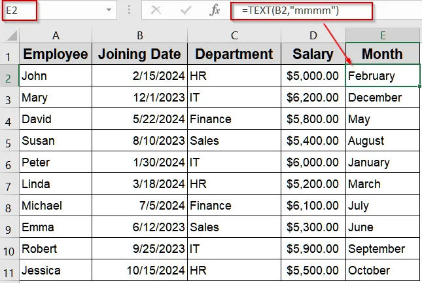422x283 pixels.
Task: Select row 1 header
Action: point(9,54)
